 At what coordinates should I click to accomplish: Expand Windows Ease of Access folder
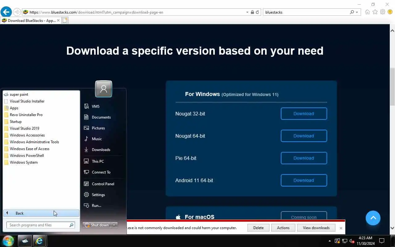(41, 149)
